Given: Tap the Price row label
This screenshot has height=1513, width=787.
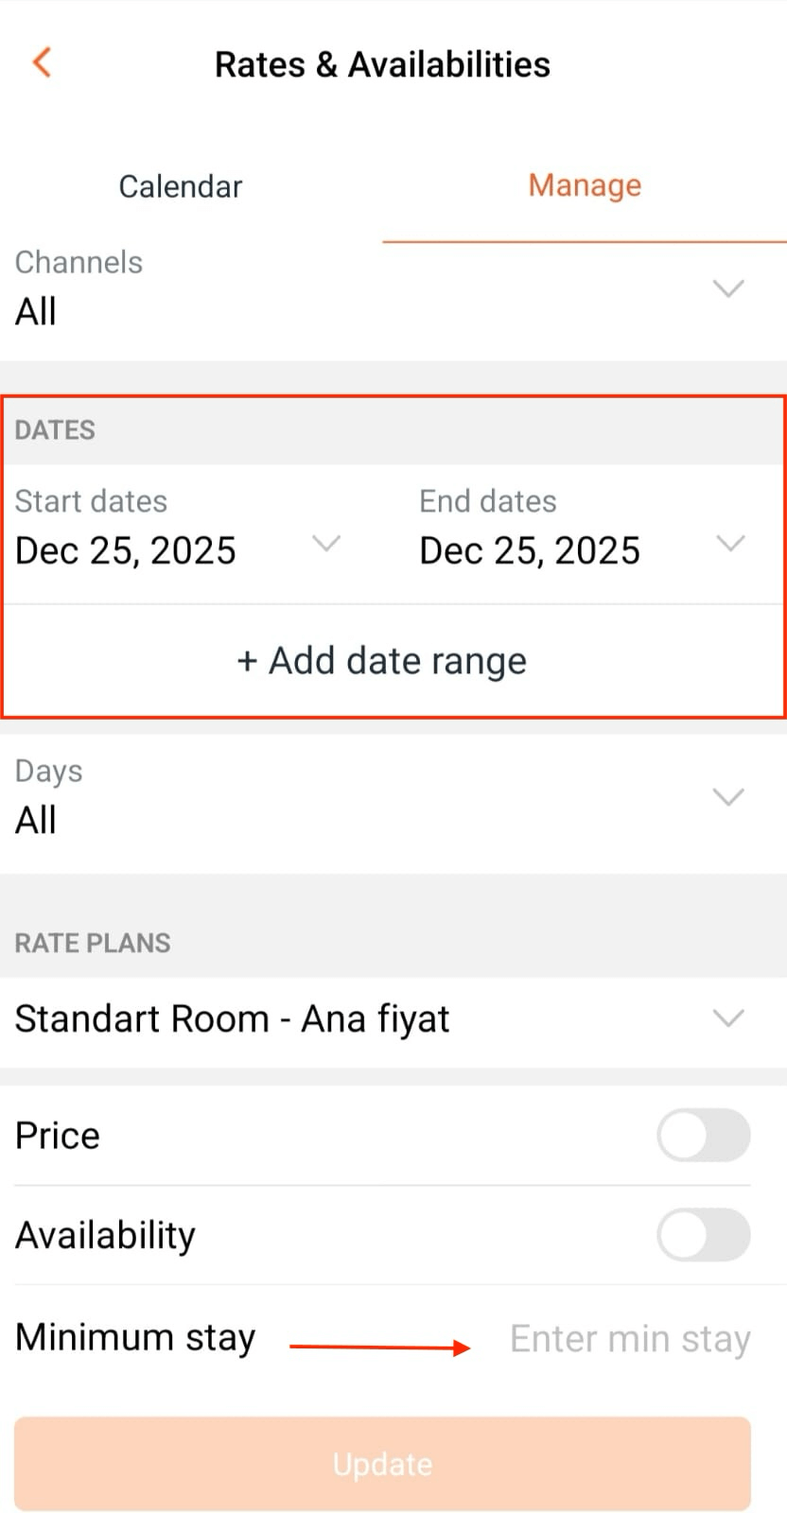Looking at the screenshot, I should click(58, 1136).
